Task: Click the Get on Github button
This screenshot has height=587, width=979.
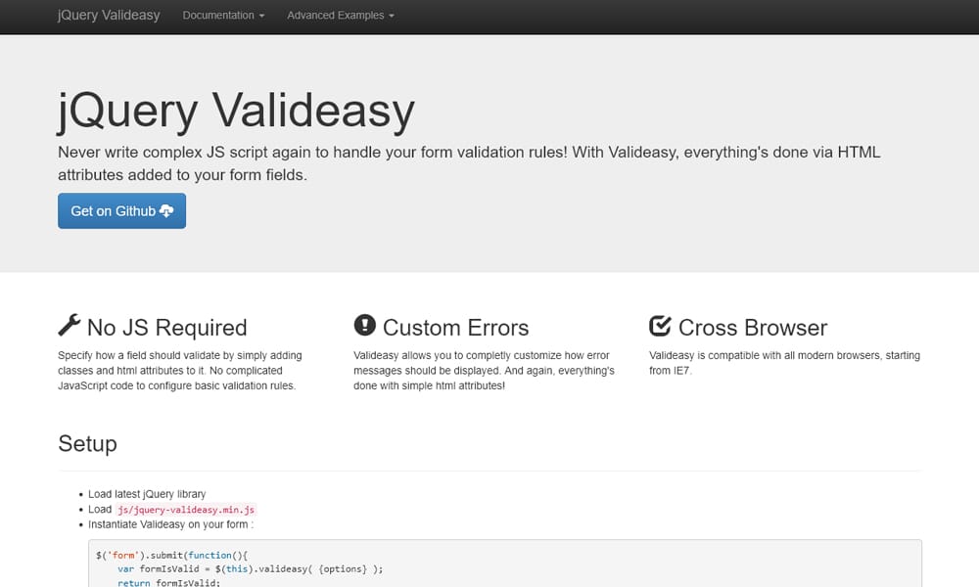Action: click(121, 210)
